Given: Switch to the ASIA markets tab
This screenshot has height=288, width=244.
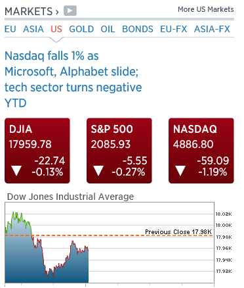Looking at the screenshot, I should click(33, 29).
